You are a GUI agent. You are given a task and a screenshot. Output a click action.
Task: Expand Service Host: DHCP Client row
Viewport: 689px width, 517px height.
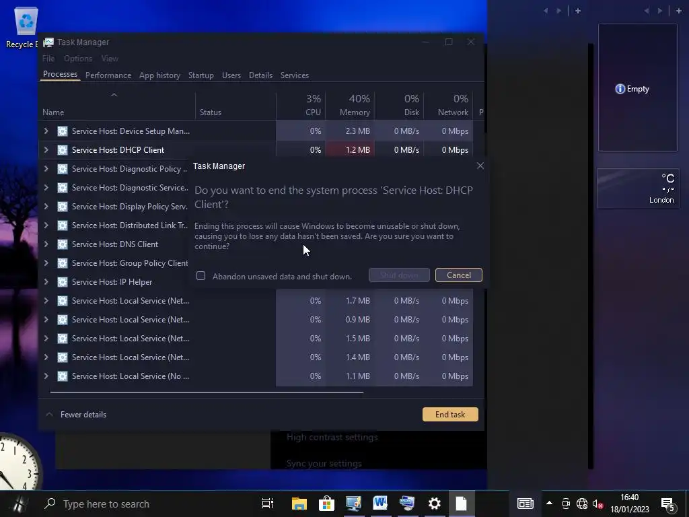(46, 150)
